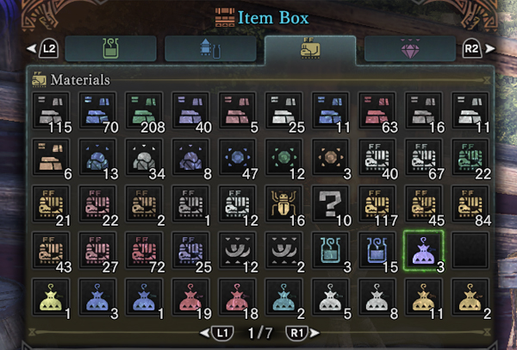The image size is (517, 350).
Task: Open the consumables potion tab
Action: click(111, 49)
